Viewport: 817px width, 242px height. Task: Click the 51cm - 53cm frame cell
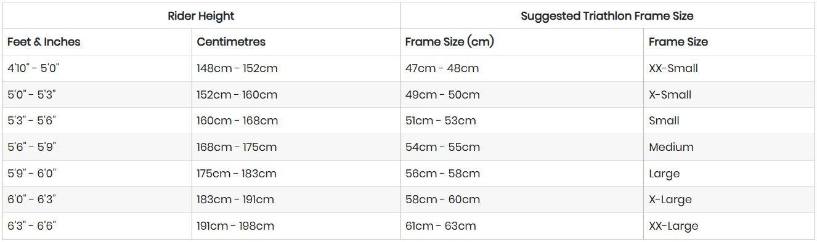522,121
